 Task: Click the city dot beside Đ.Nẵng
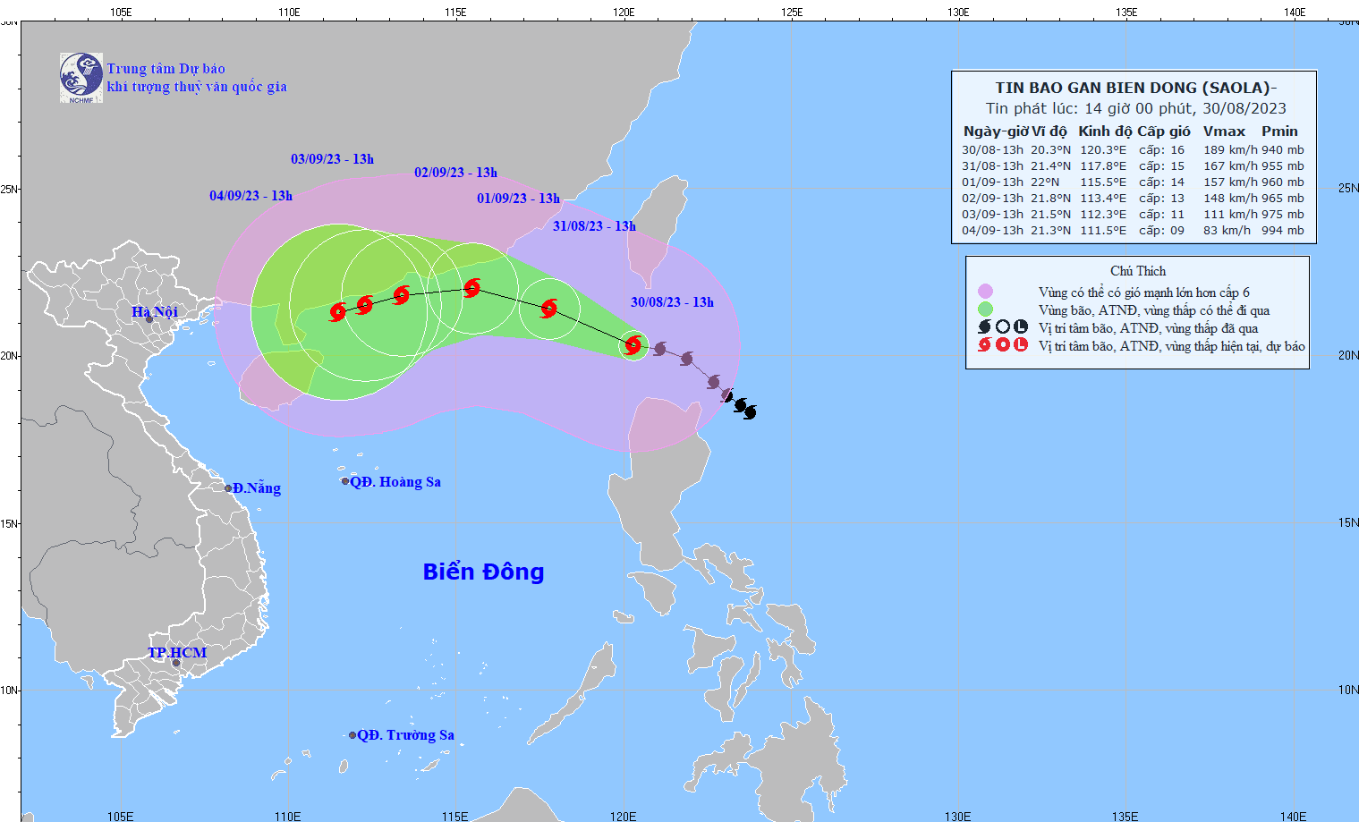coord(228,488)
